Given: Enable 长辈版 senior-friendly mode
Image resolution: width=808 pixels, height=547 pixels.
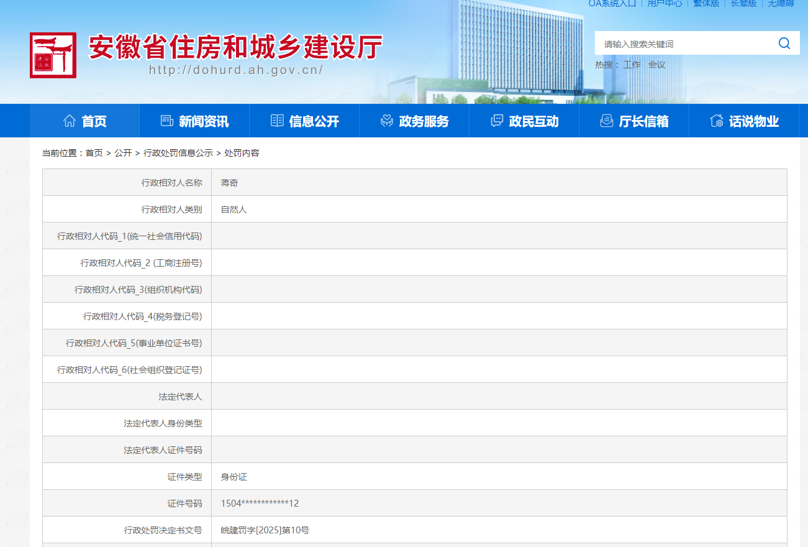Looking at the screenshot, I should [743, 4].
